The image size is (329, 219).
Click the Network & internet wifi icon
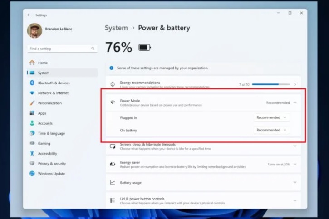coord(32,93)
